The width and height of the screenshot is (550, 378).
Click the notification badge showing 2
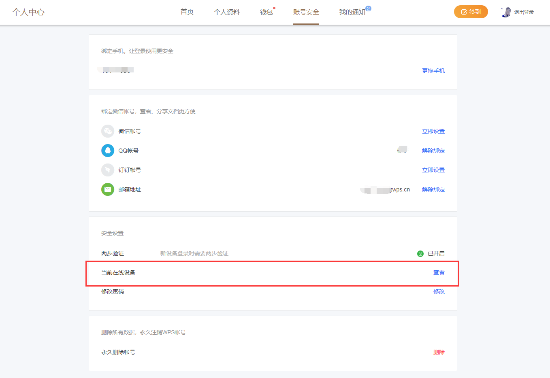coord(368,8)
